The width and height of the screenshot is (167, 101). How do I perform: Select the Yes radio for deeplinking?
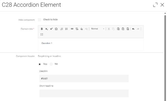(40, 64)
